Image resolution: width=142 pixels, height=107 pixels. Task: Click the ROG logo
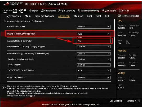coord(6,4)
